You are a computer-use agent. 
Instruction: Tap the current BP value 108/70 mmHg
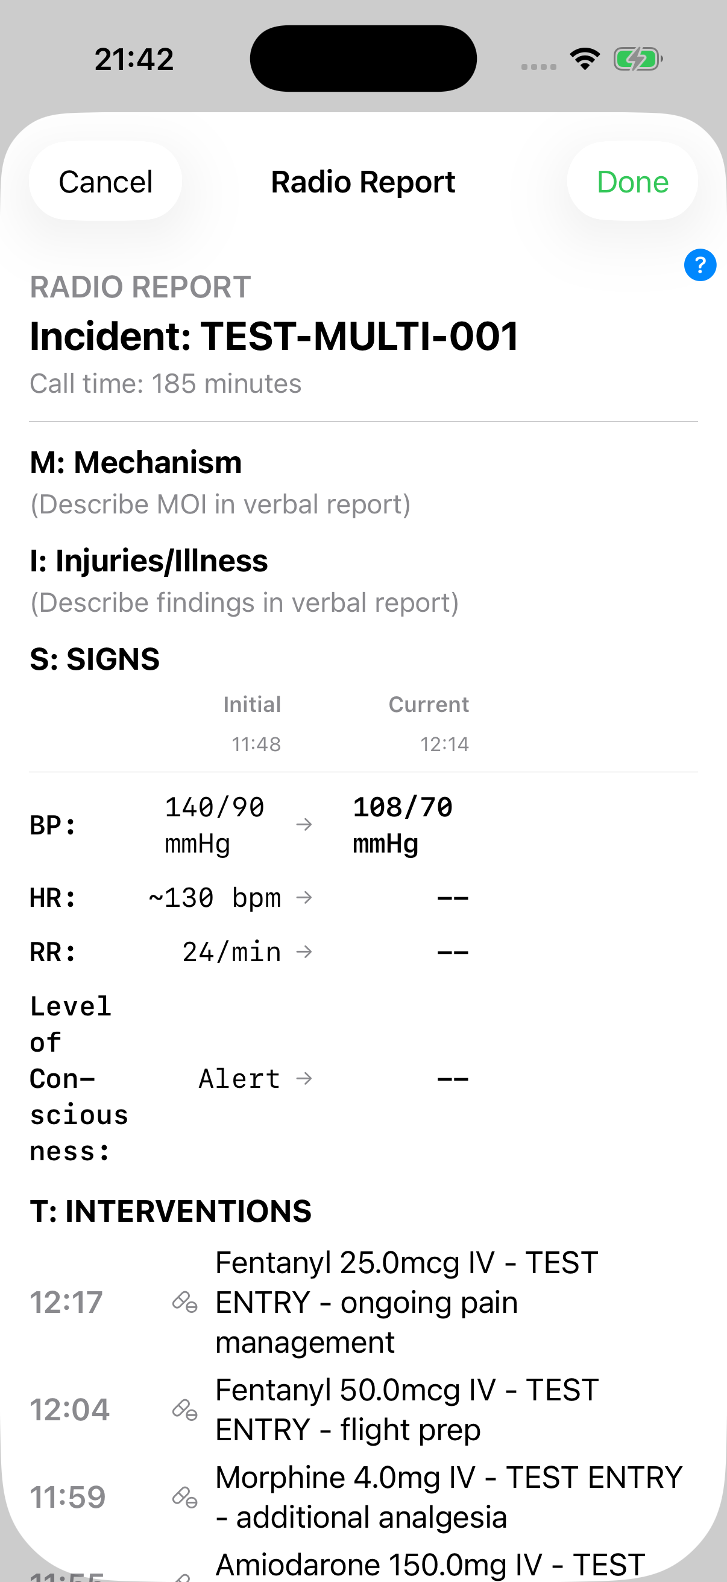tap(403, 825)
